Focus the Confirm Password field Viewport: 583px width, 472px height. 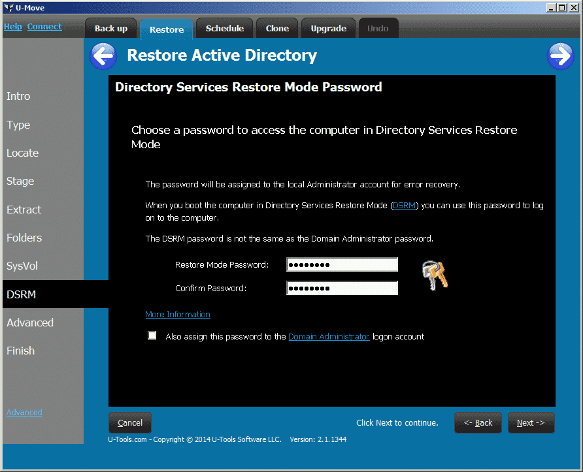(x=342, y=288)
